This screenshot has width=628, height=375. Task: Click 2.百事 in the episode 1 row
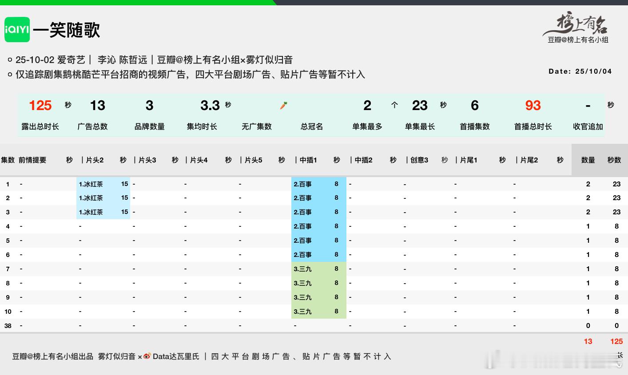point(302,184)
